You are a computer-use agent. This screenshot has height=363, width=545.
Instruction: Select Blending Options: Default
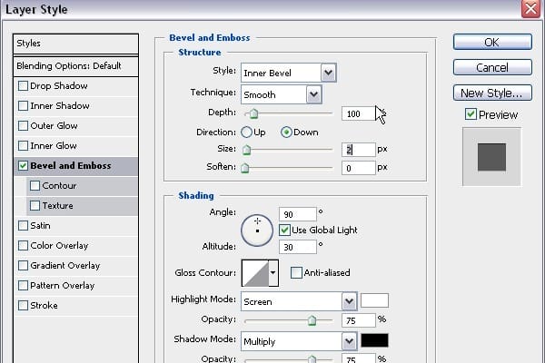click(75, 66)
